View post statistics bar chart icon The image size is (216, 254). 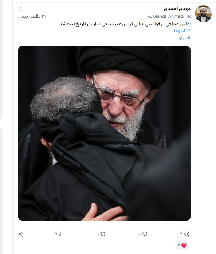[x=61, y=234]
